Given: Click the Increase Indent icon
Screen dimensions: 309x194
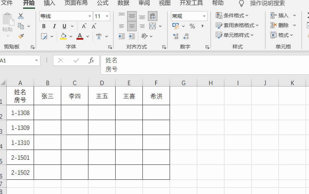Looking at the screenshot, I should (132, 36).
